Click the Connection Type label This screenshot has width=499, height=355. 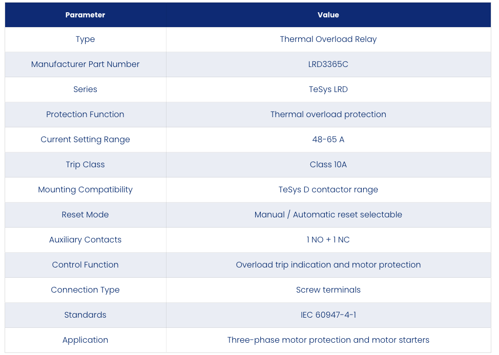pos(85,290)
